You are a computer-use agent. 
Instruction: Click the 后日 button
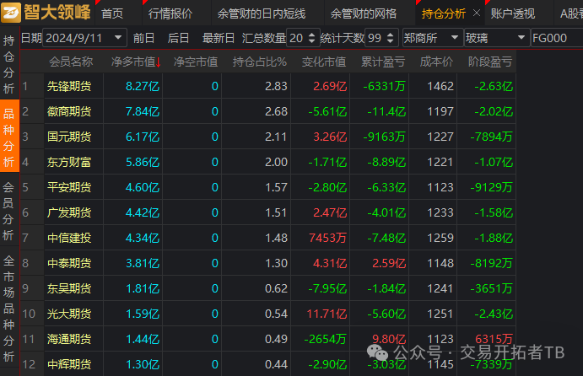click(178, 38)
